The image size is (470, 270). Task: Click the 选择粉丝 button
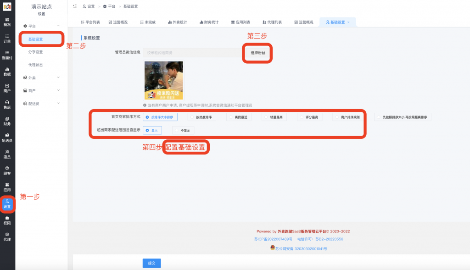[x=257, y=53]
